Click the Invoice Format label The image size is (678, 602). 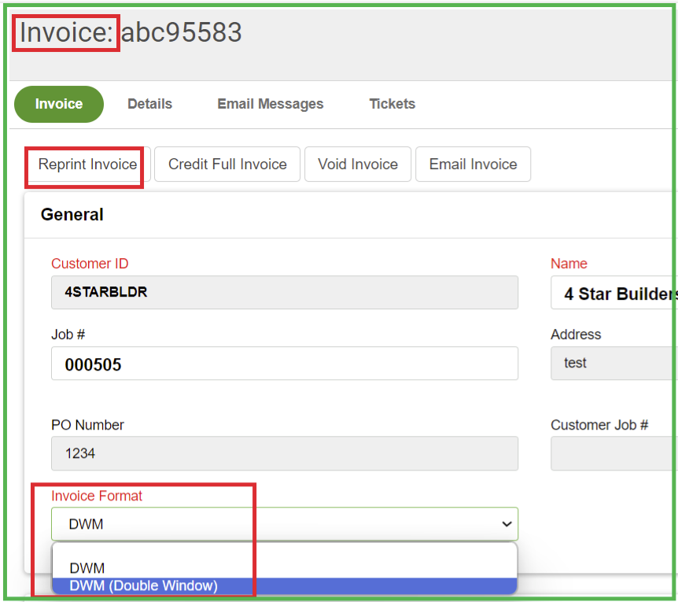pyautogui.click(x=97, y=496)
